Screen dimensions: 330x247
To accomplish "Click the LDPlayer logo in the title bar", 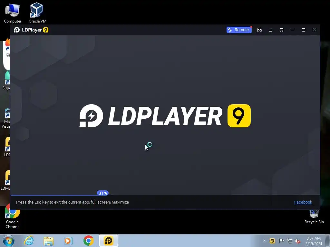I will (31, 30).
